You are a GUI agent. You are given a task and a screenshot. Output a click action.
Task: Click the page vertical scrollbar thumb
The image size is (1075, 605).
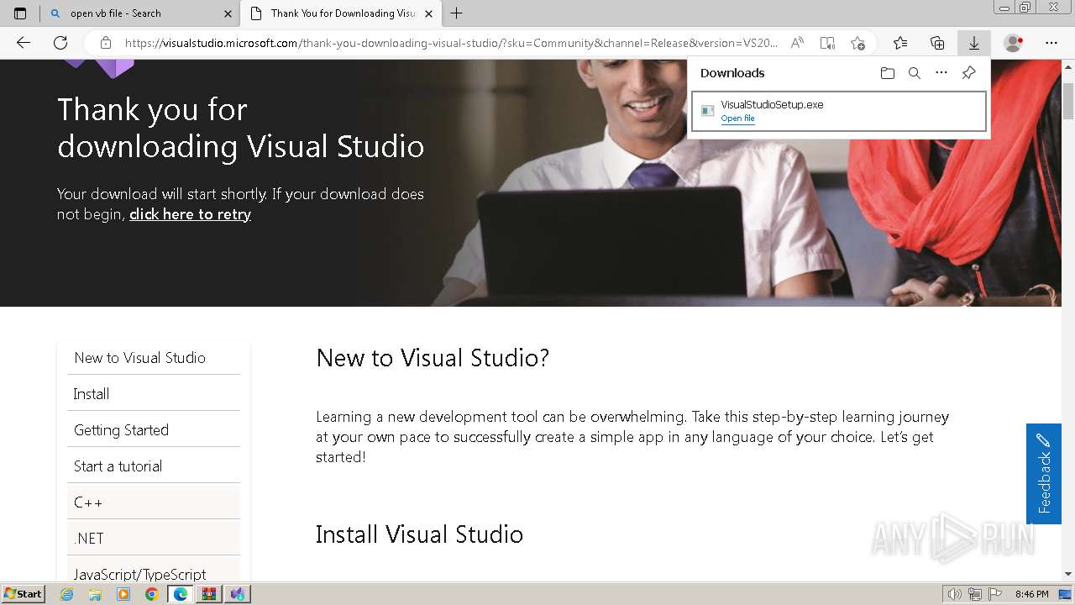click(1068, 101)
